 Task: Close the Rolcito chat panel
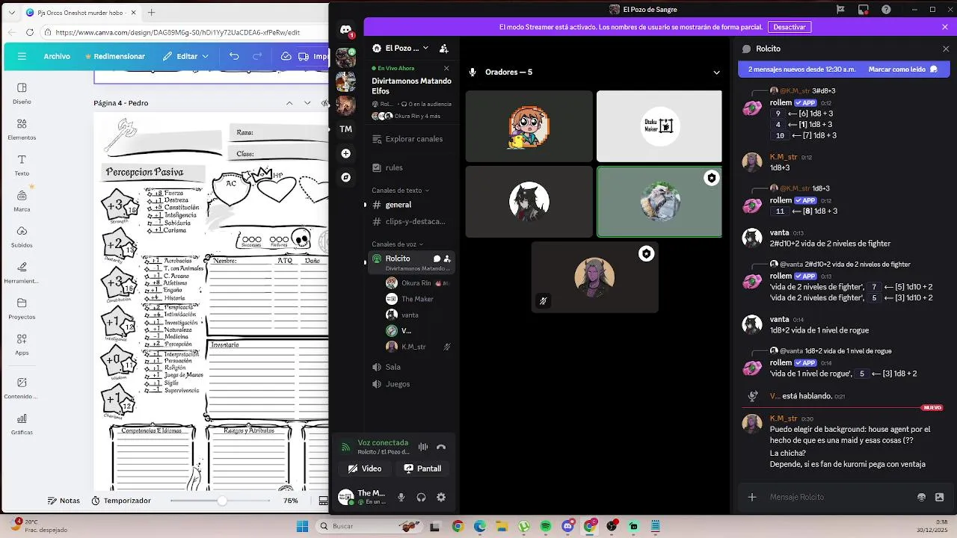click(946, 49)
